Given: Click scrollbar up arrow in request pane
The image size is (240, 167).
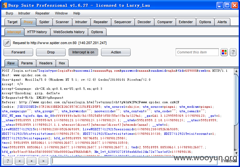Looking at the screenshot, I should point(236,71).
